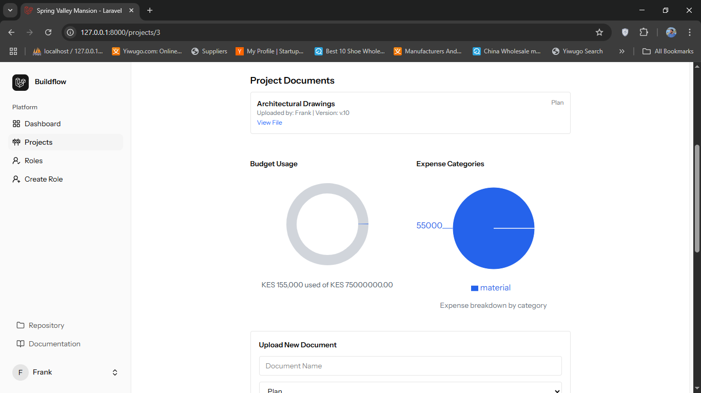
Task: Click the Expense breakdown by category caption
Action: [493, 305]
